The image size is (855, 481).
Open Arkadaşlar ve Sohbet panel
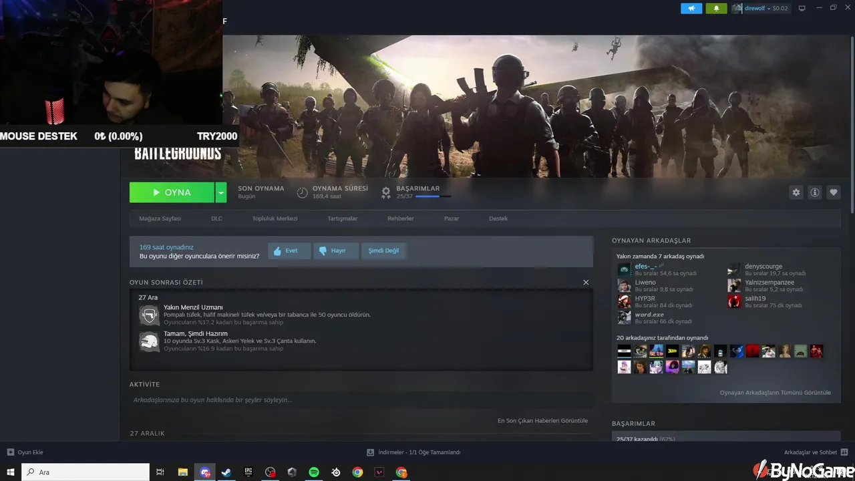(x=816, y=452)
